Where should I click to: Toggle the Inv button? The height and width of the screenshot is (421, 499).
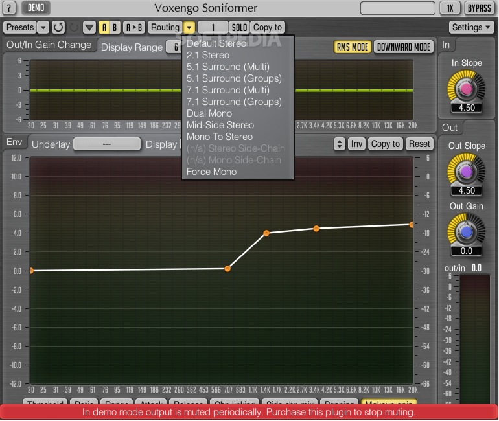(356, 144)
